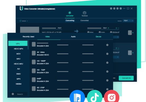Choose HEVC MP4 format
146x102 pixels.
pos(18,49)
